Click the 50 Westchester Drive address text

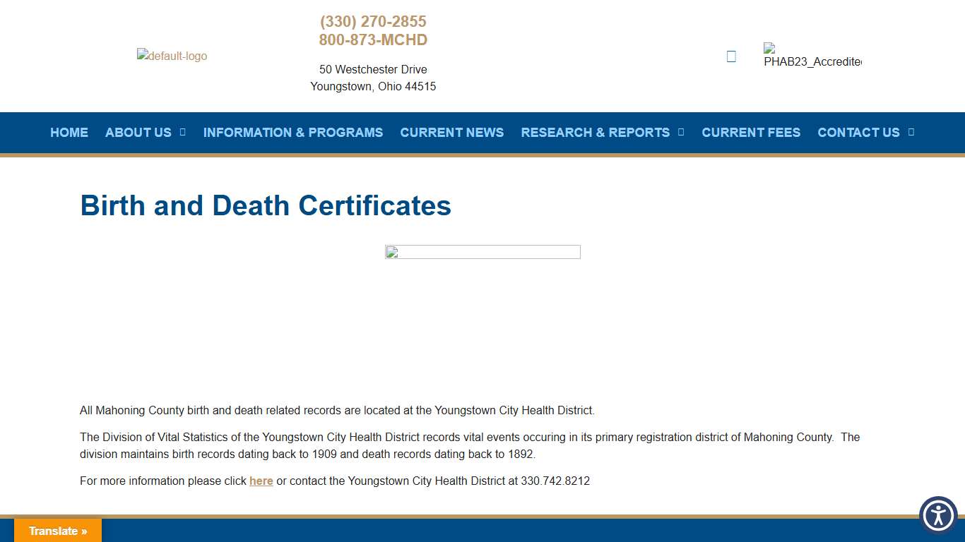(372, 69)
